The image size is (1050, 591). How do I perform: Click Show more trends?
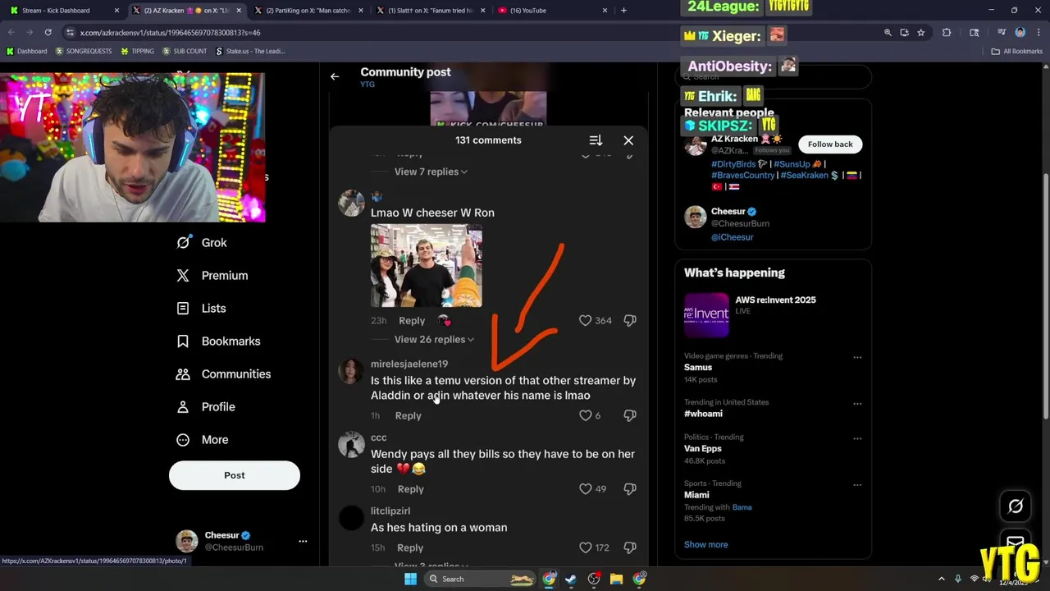pyautogui.click(x=705, y=544)
